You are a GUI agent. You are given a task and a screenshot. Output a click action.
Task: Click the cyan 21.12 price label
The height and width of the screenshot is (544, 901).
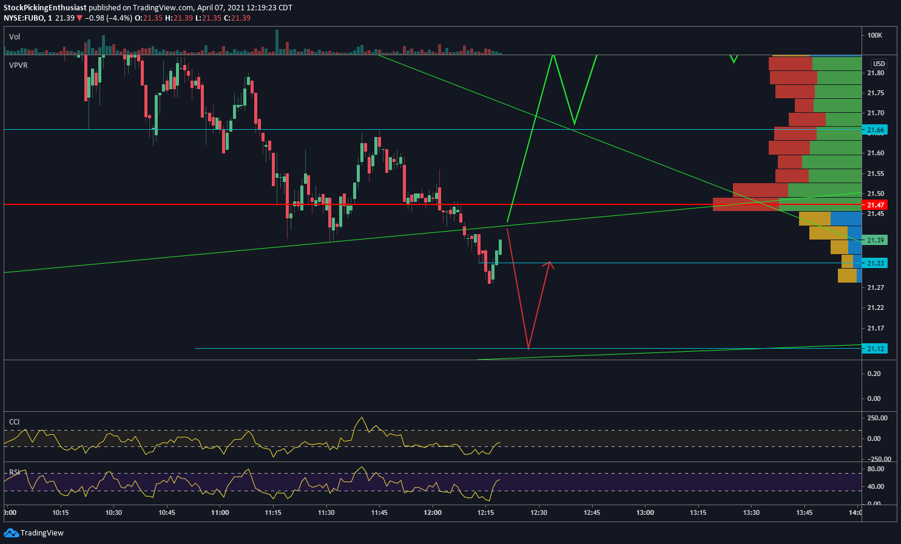[x=874, y=348]
